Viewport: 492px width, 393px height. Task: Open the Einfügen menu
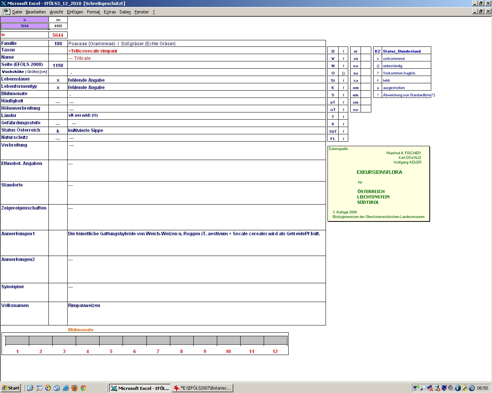click(75, 12)
